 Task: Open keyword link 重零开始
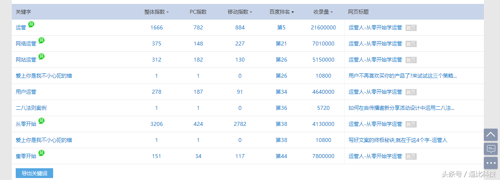26,156
